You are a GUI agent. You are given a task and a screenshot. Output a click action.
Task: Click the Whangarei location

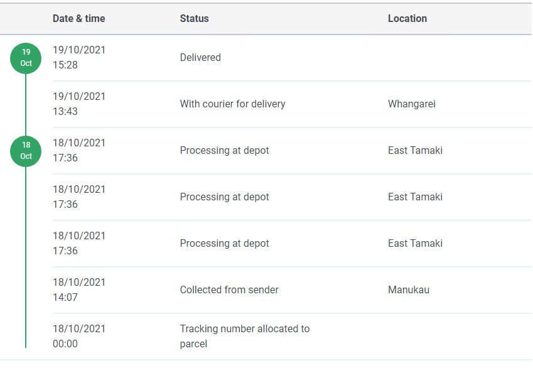pyautogui.click(x=411, y=104)
